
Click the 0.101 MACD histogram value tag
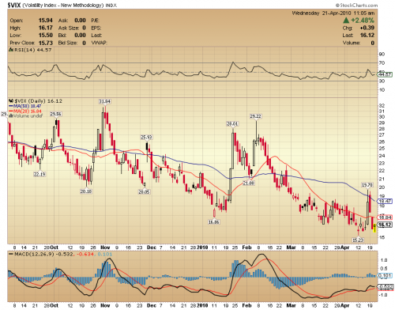point(385,276)
